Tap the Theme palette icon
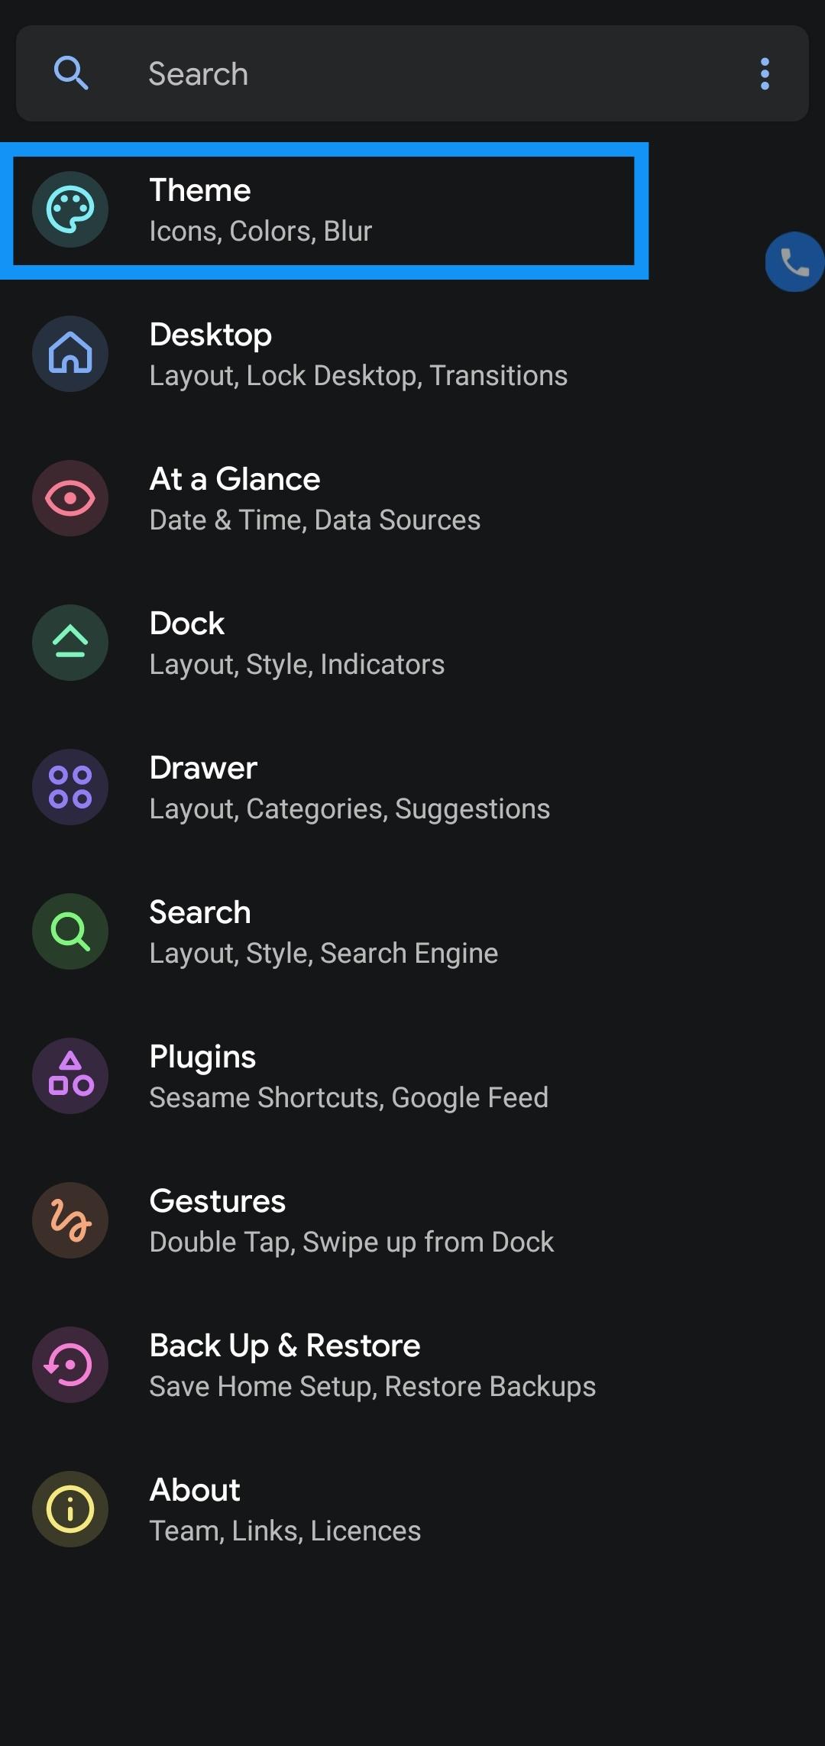Screen dimensions: 825x1746 pos(70,209)
